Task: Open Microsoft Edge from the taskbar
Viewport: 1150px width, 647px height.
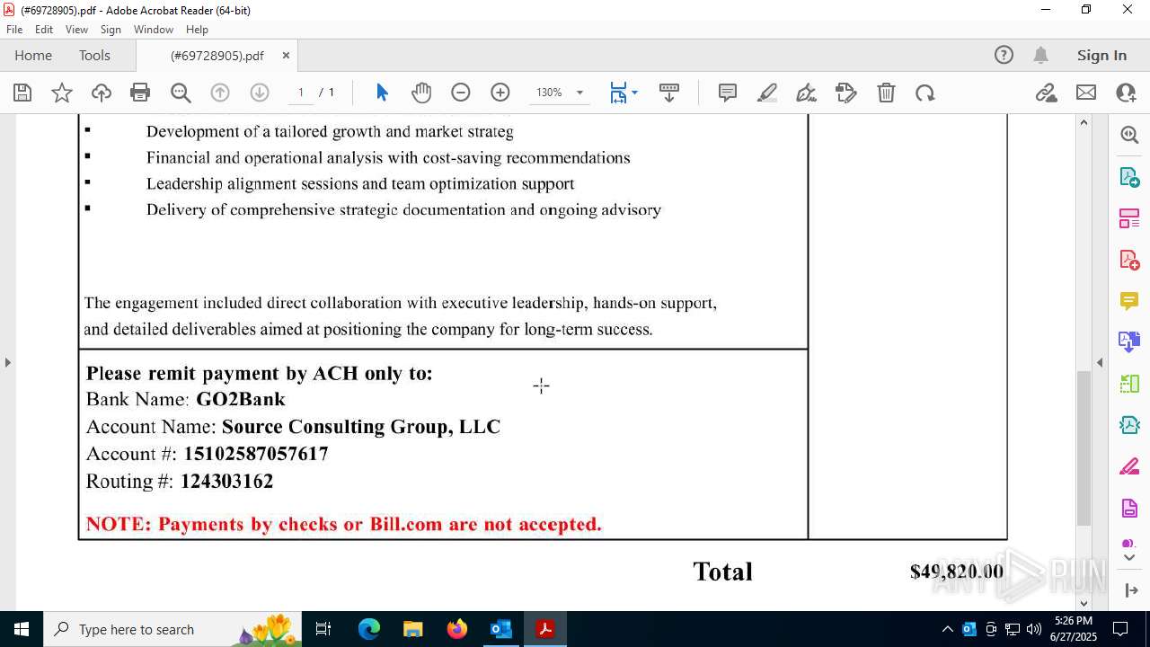Action: (369, 629)
